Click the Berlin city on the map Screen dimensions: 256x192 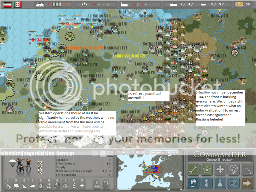click(151, 48)
